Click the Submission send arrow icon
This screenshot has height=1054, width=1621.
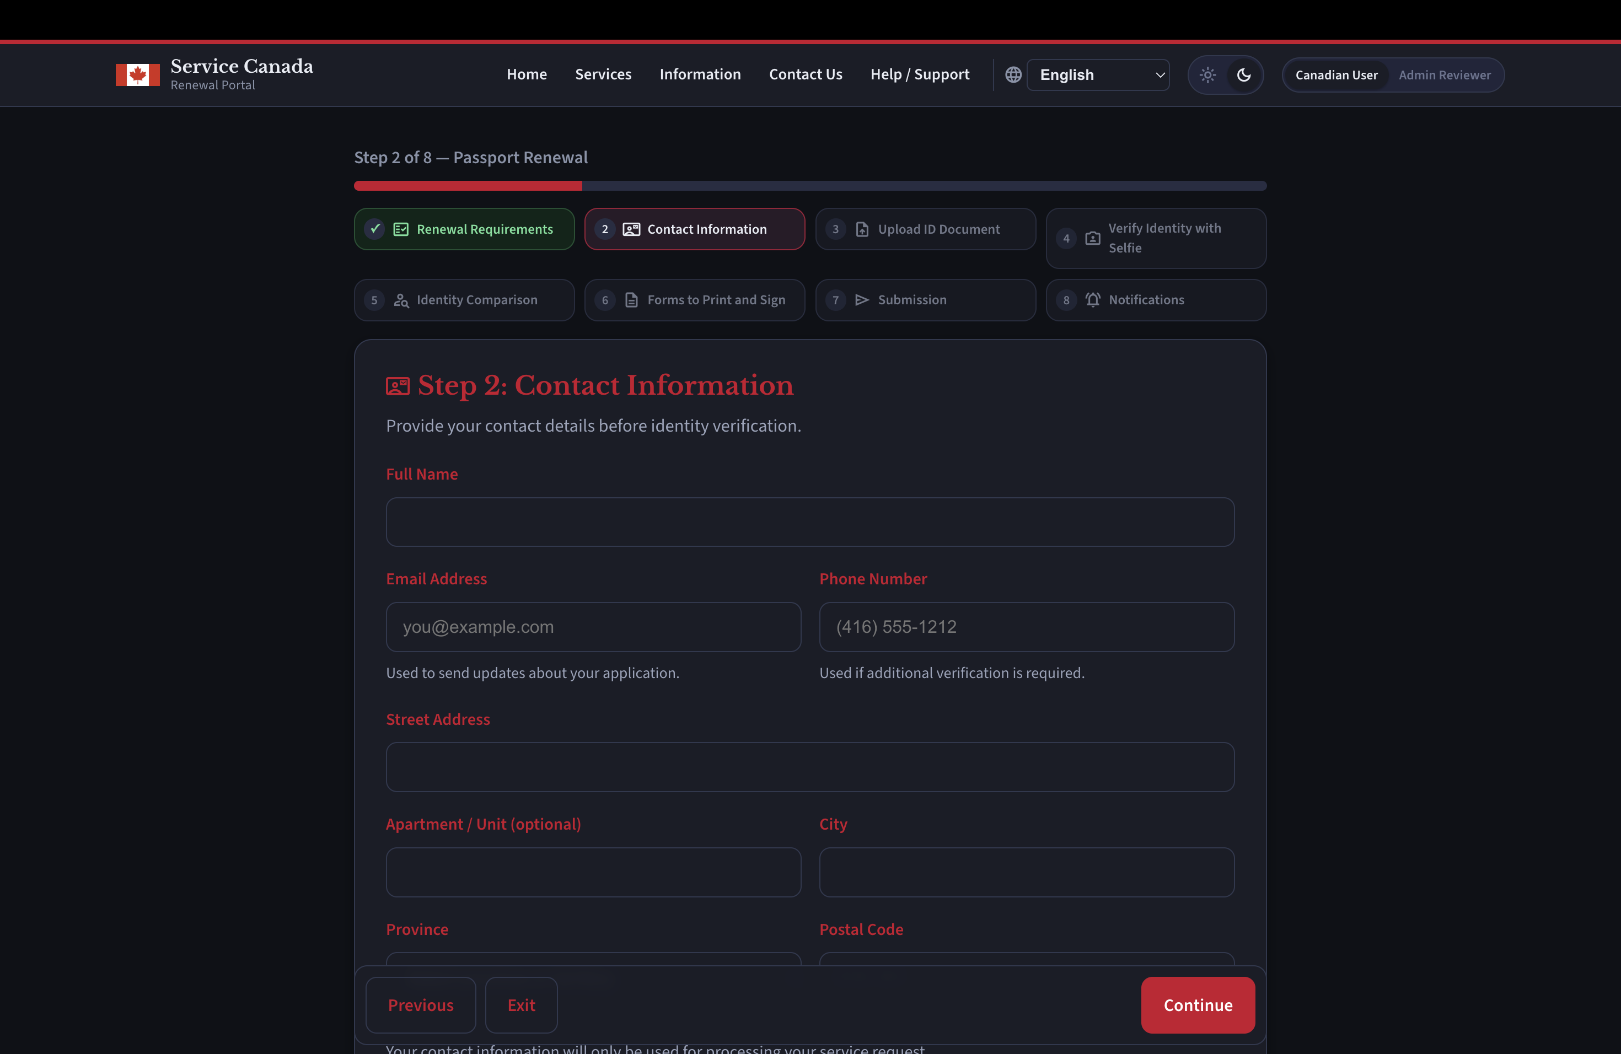pyautogui.click(x=862, y=300)
